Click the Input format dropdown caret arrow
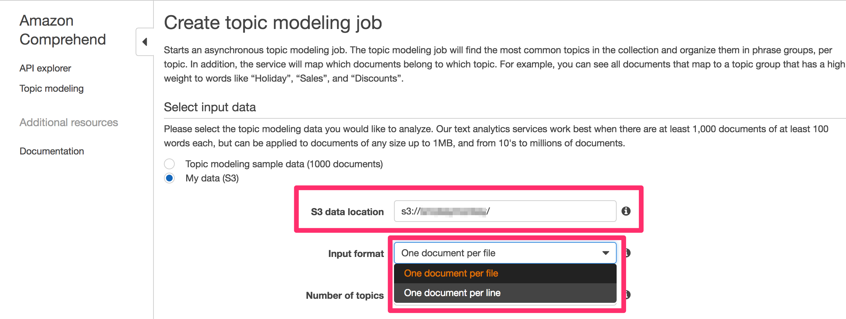 (x=605, y=253)
